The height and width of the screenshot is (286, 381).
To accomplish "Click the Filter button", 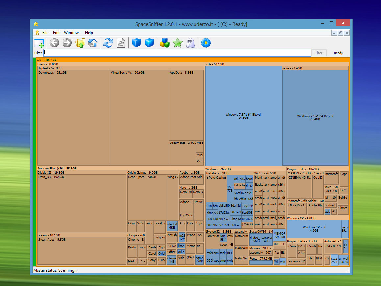I will tap(318, 53).
